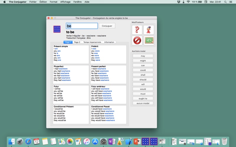The image size is (236, 147).
Task: Open Reminders from the dock
Action: click(x=53, y=141)
